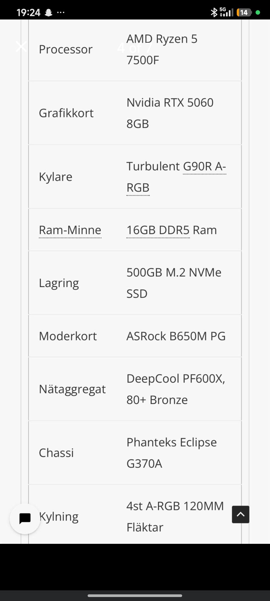
Task: Tap the '4 of 7' image counter
Action: pos(135,48)
